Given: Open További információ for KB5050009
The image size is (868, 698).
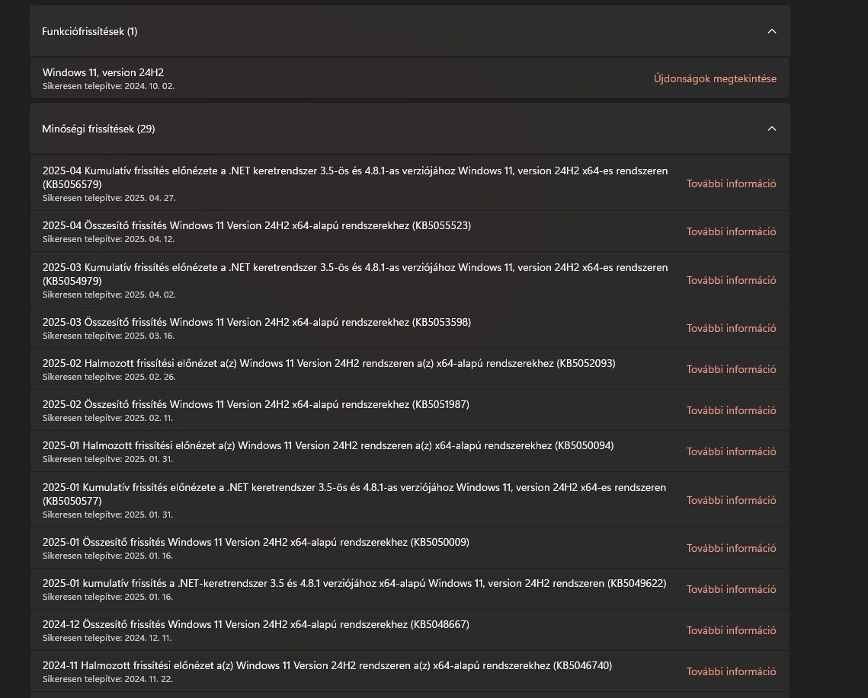Looking at the screenshot, I should tap(731, 548).
